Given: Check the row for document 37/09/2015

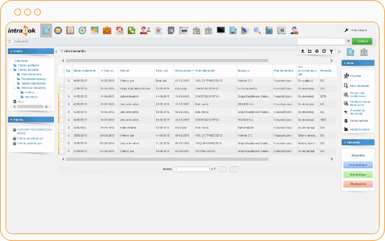Looking at the screenshot, I should point(62,151).
